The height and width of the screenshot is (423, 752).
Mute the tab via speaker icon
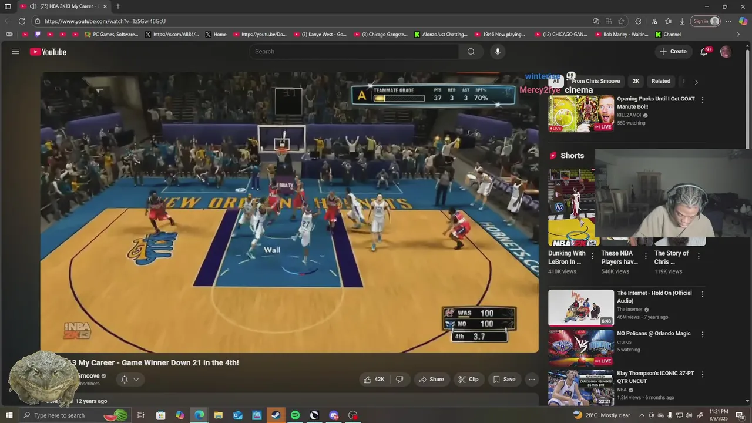pos(33,6)
